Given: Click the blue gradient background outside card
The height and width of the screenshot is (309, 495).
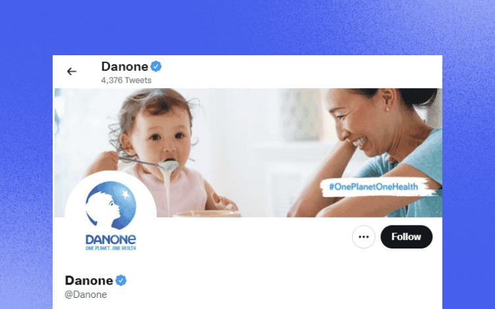Looking at the screenshot, I should coord(247,27).
